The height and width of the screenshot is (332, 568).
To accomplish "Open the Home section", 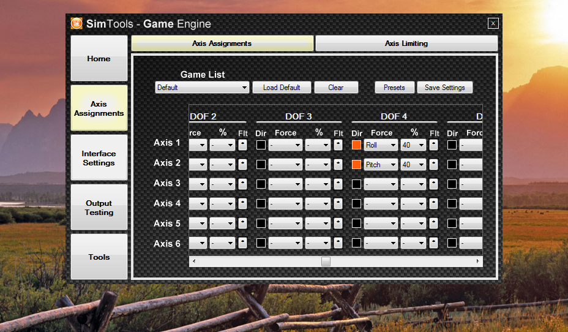I will [99, 58].
